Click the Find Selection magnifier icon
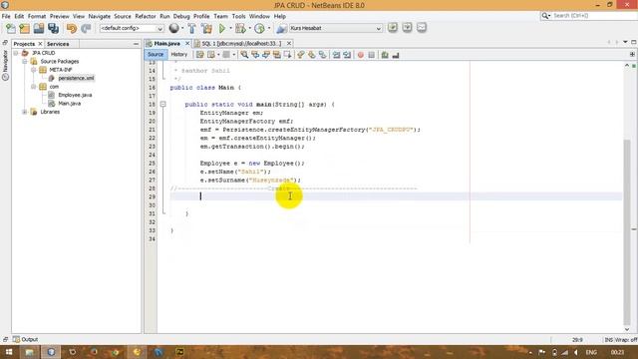The width and height of the screenshot is (638, 359). point(244,55)
